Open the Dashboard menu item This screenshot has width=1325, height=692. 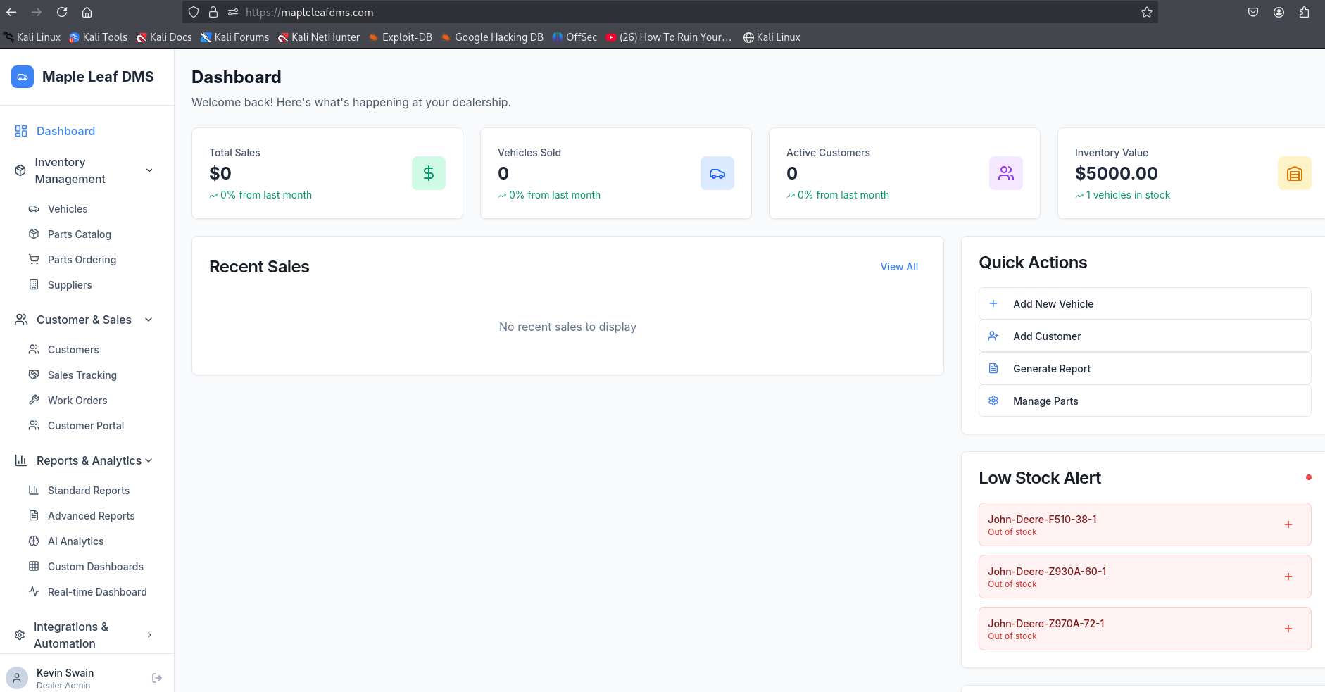(x=65, y=131)
